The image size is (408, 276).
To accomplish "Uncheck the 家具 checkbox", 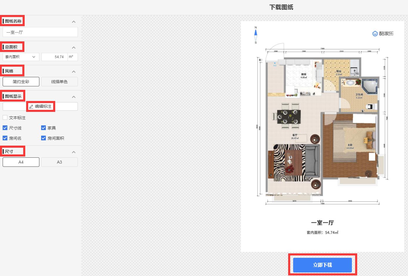I will 43,128.
